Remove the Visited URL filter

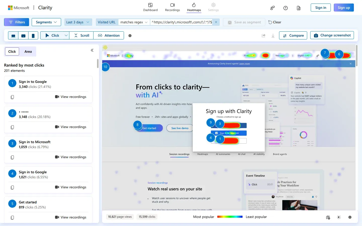point(216,22)
